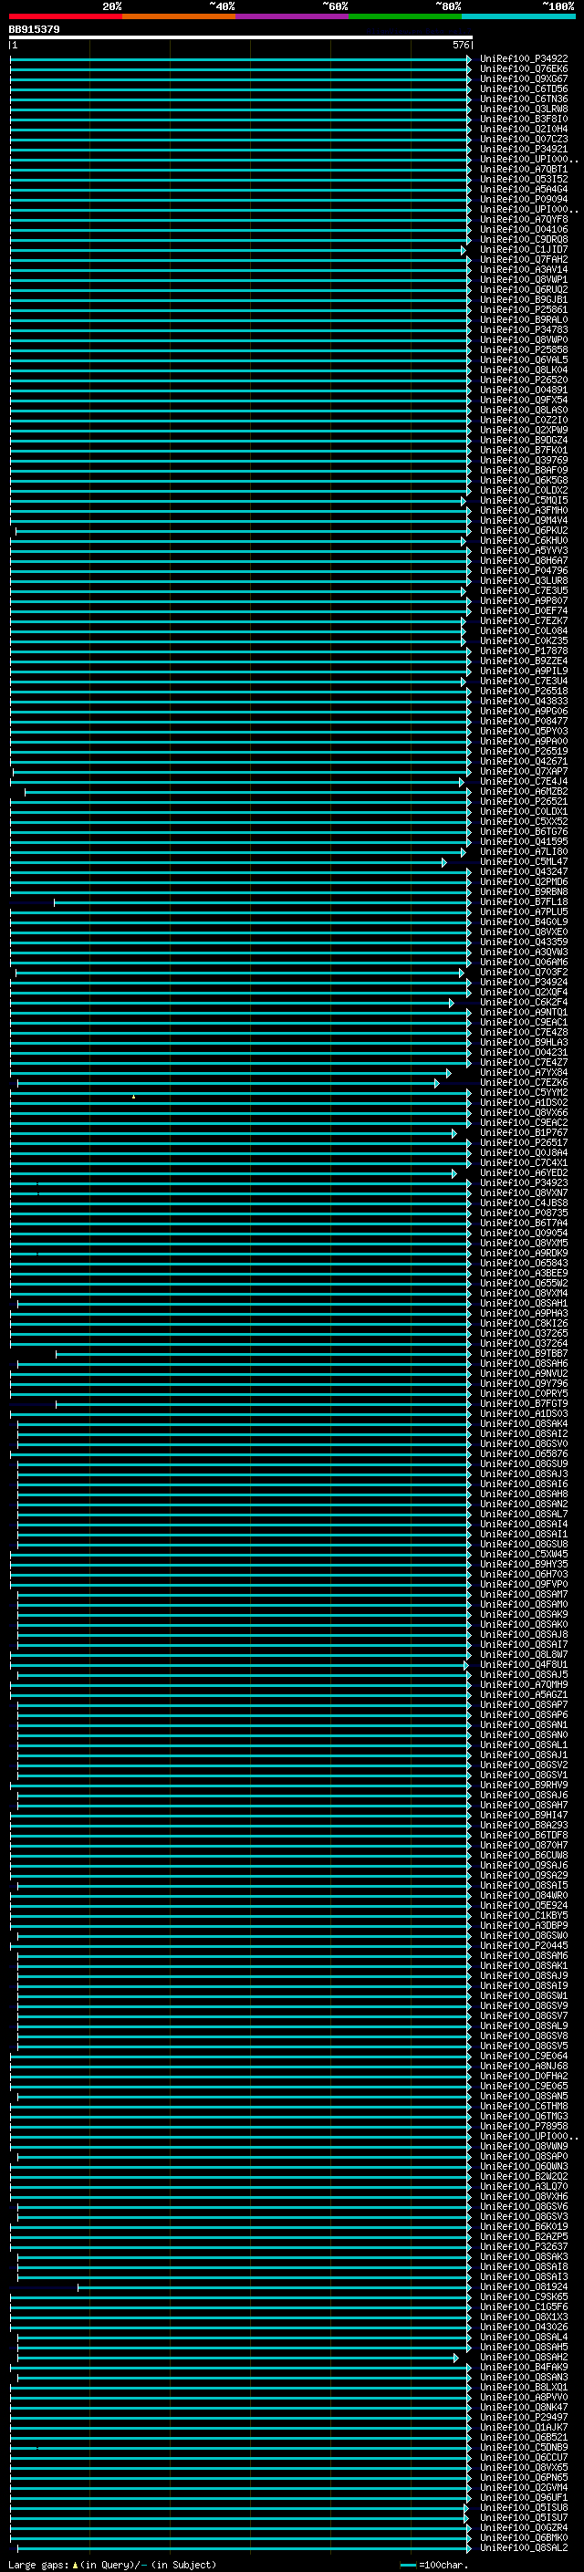
Task: Select entry UniRef100_C6KHU0
Action: pyautogui.click(x=524, y=540)
